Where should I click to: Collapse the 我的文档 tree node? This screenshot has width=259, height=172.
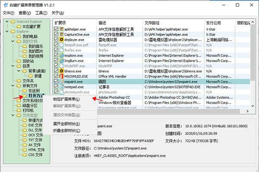13,41
